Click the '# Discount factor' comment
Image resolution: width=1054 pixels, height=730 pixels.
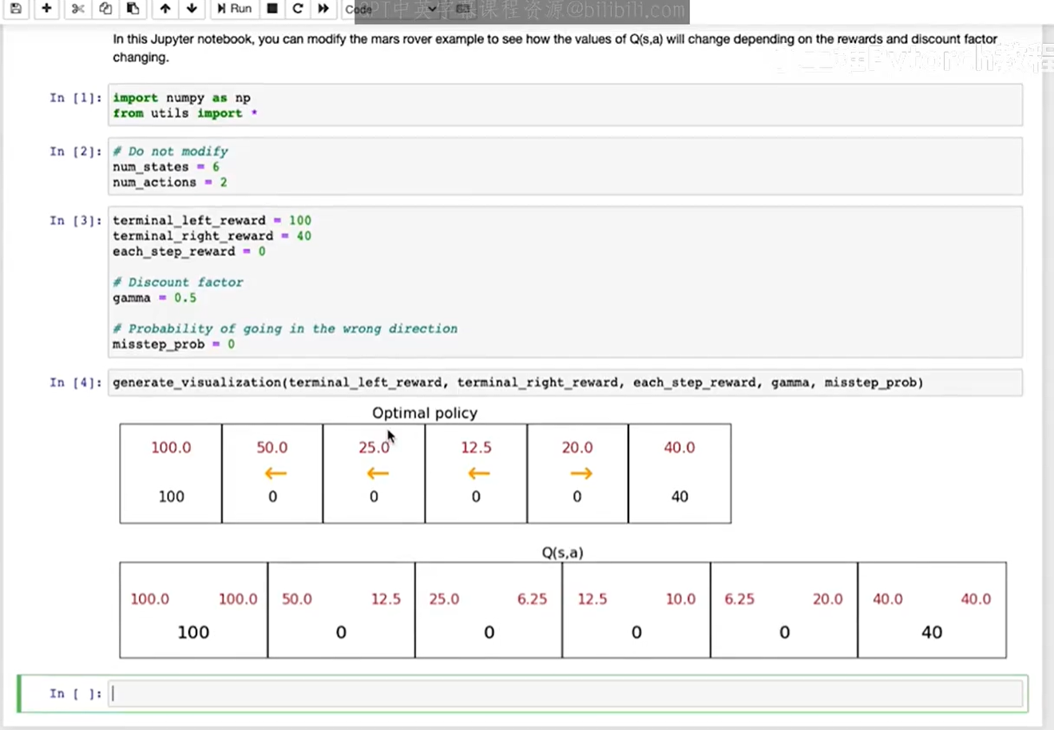point(178,282)
